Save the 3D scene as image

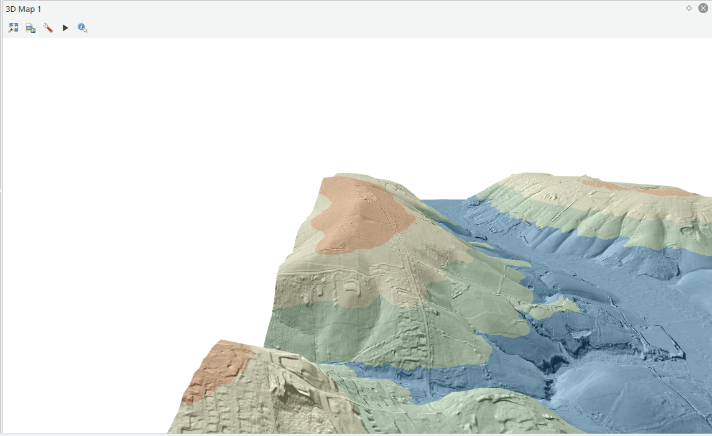(30, 28)
